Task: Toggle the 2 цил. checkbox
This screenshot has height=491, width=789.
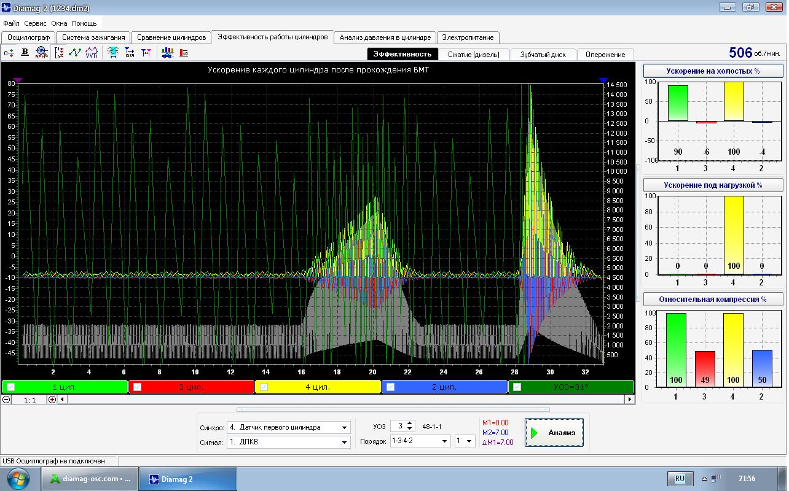Action: (x=390, y=387)
